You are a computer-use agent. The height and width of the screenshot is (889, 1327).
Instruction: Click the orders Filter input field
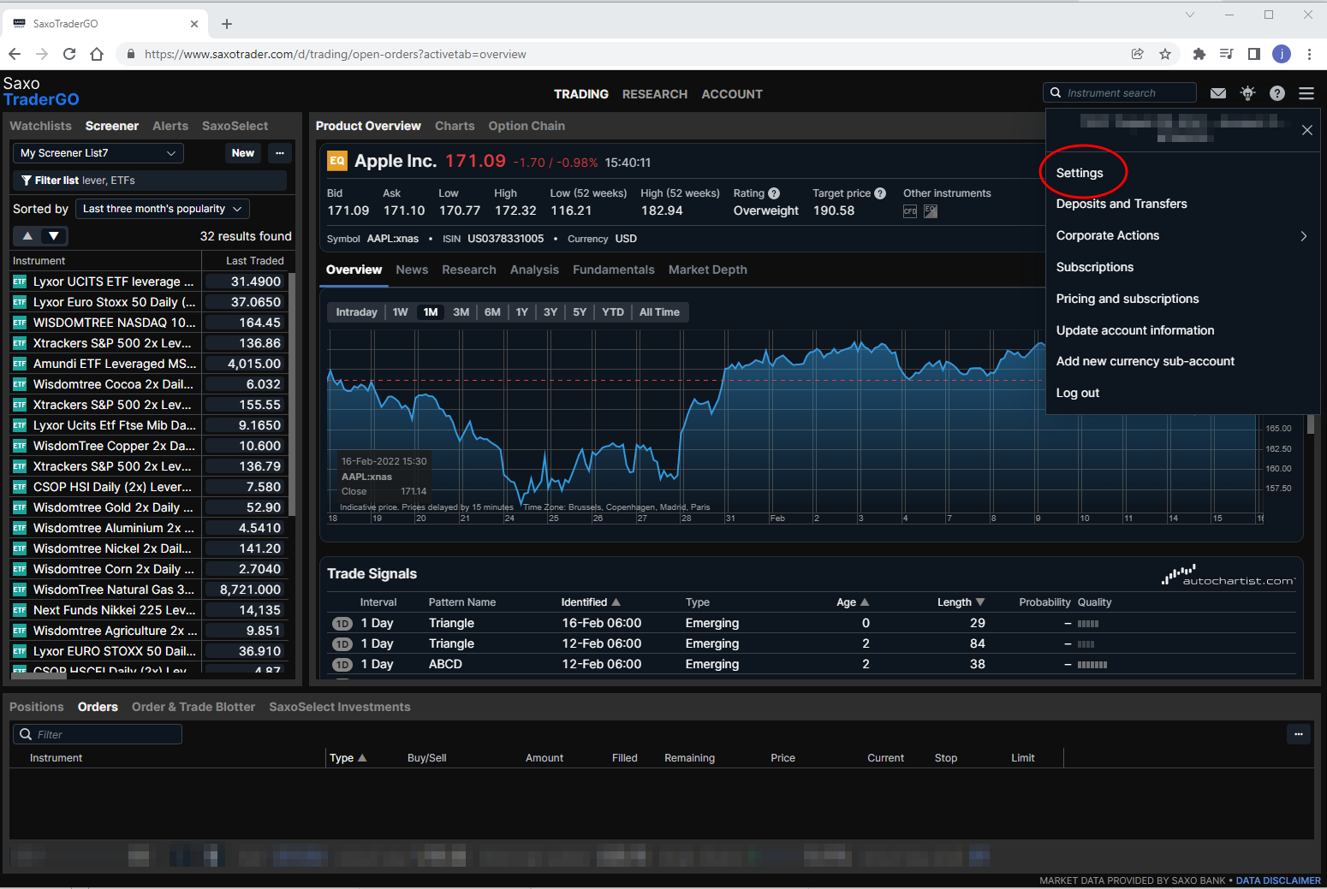(98, 734)
